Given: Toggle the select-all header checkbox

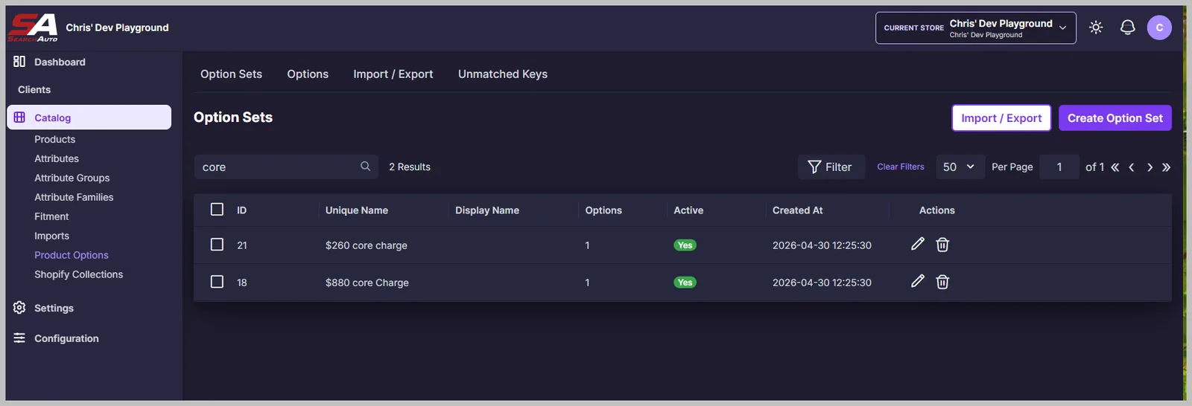Looking at the screenshot, I should pyautogui.click(x=217, y=210).
